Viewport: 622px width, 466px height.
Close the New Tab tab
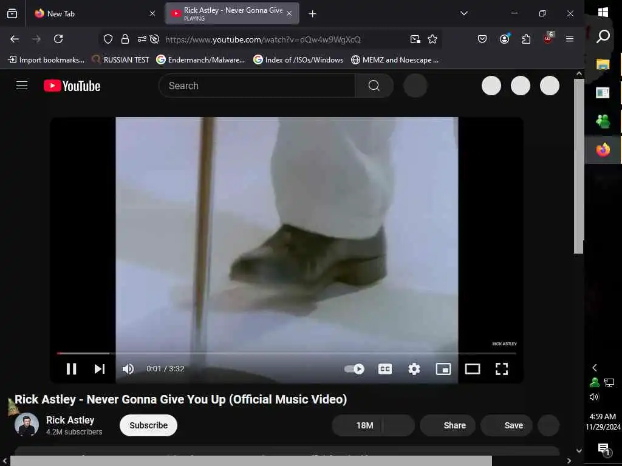pos(152,14)
